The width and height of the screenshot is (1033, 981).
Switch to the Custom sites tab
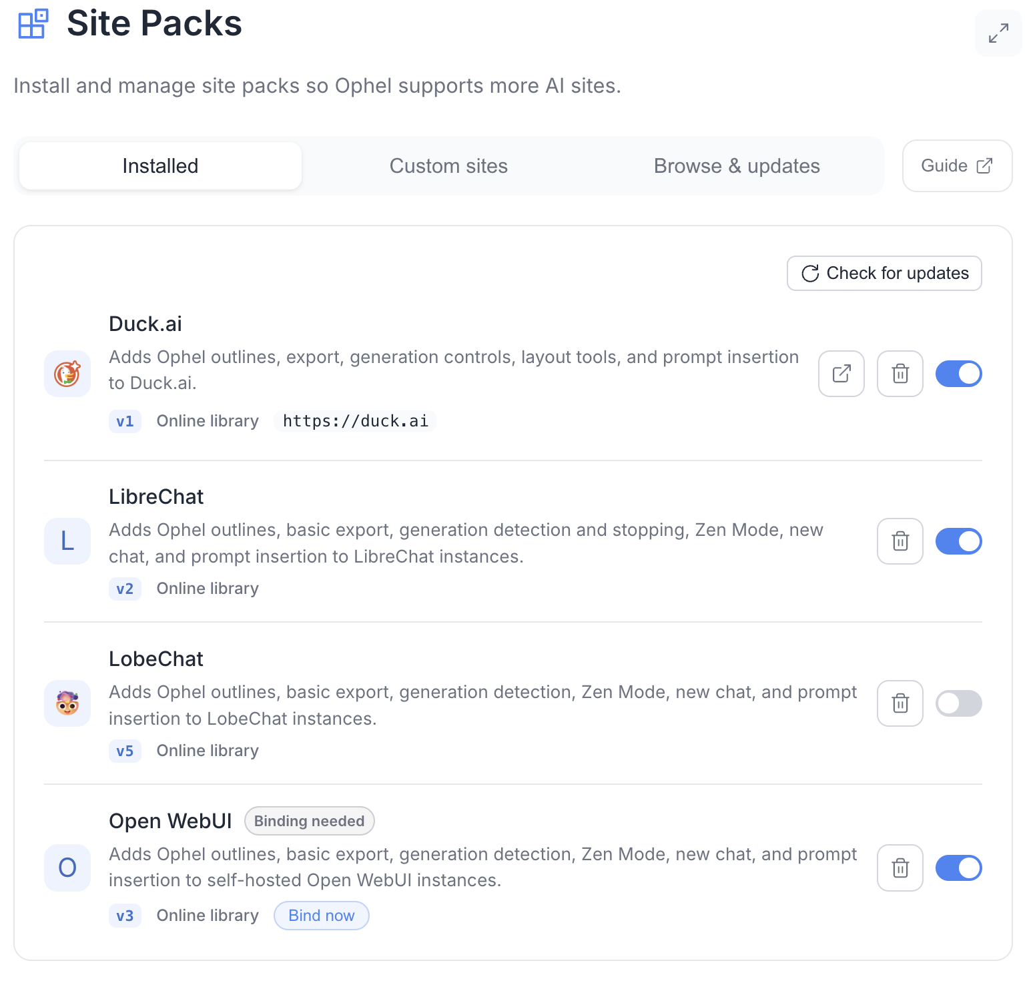448,166
